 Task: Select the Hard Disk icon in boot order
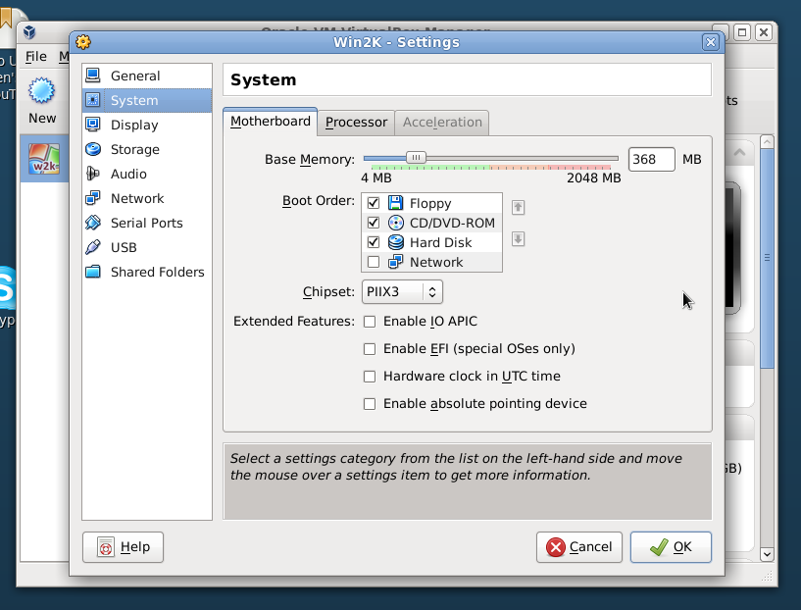(395, 242)
